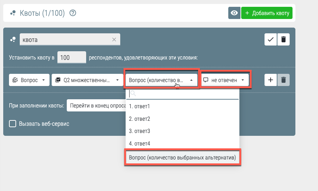The width and height of the screenshot is (318, 191).
Task: Enable the Вызвать веб-сервис checkbox
Action: coord(13,124)
